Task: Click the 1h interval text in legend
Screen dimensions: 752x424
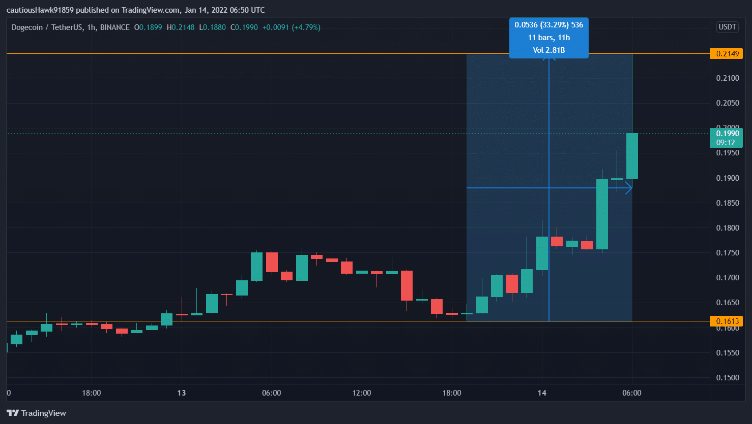Action: (x=91, y=27)
